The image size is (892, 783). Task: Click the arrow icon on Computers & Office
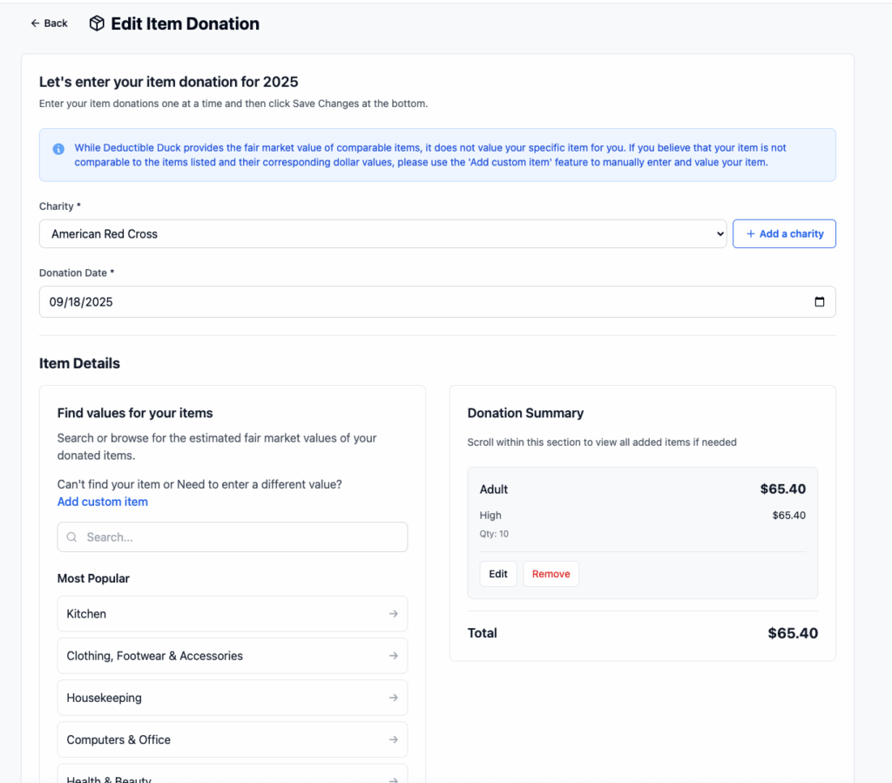point(394,739)
